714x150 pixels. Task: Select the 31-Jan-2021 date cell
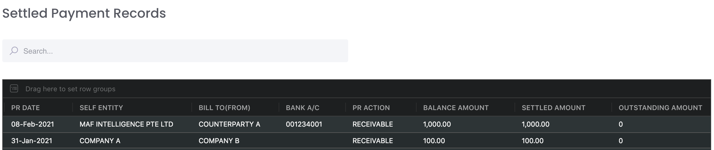32,141
